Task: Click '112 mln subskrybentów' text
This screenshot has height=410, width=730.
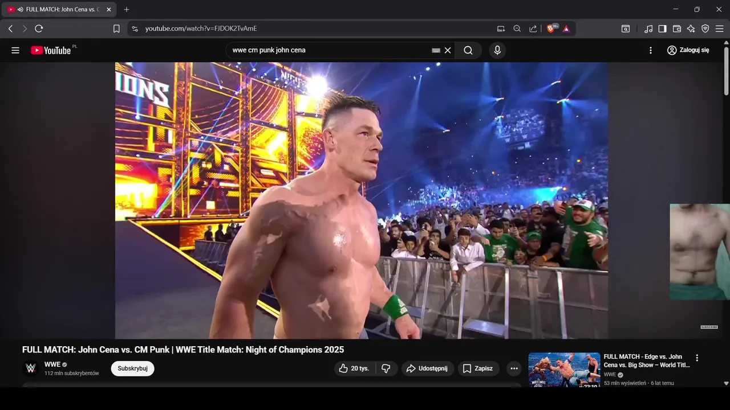Action: tap(72, 374)
